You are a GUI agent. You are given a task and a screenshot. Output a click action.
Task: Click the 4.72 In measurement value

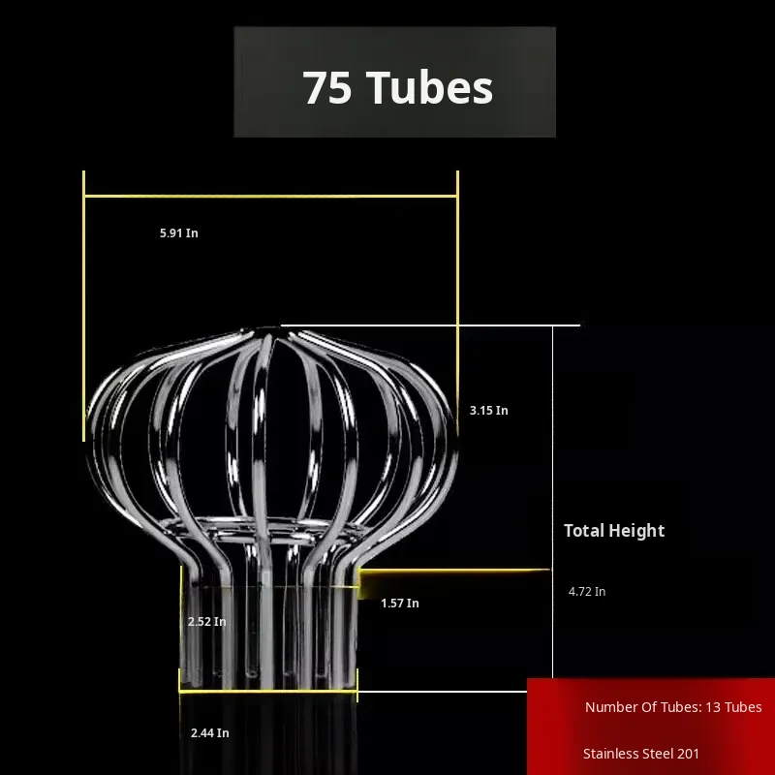click(x=586, y=591)
